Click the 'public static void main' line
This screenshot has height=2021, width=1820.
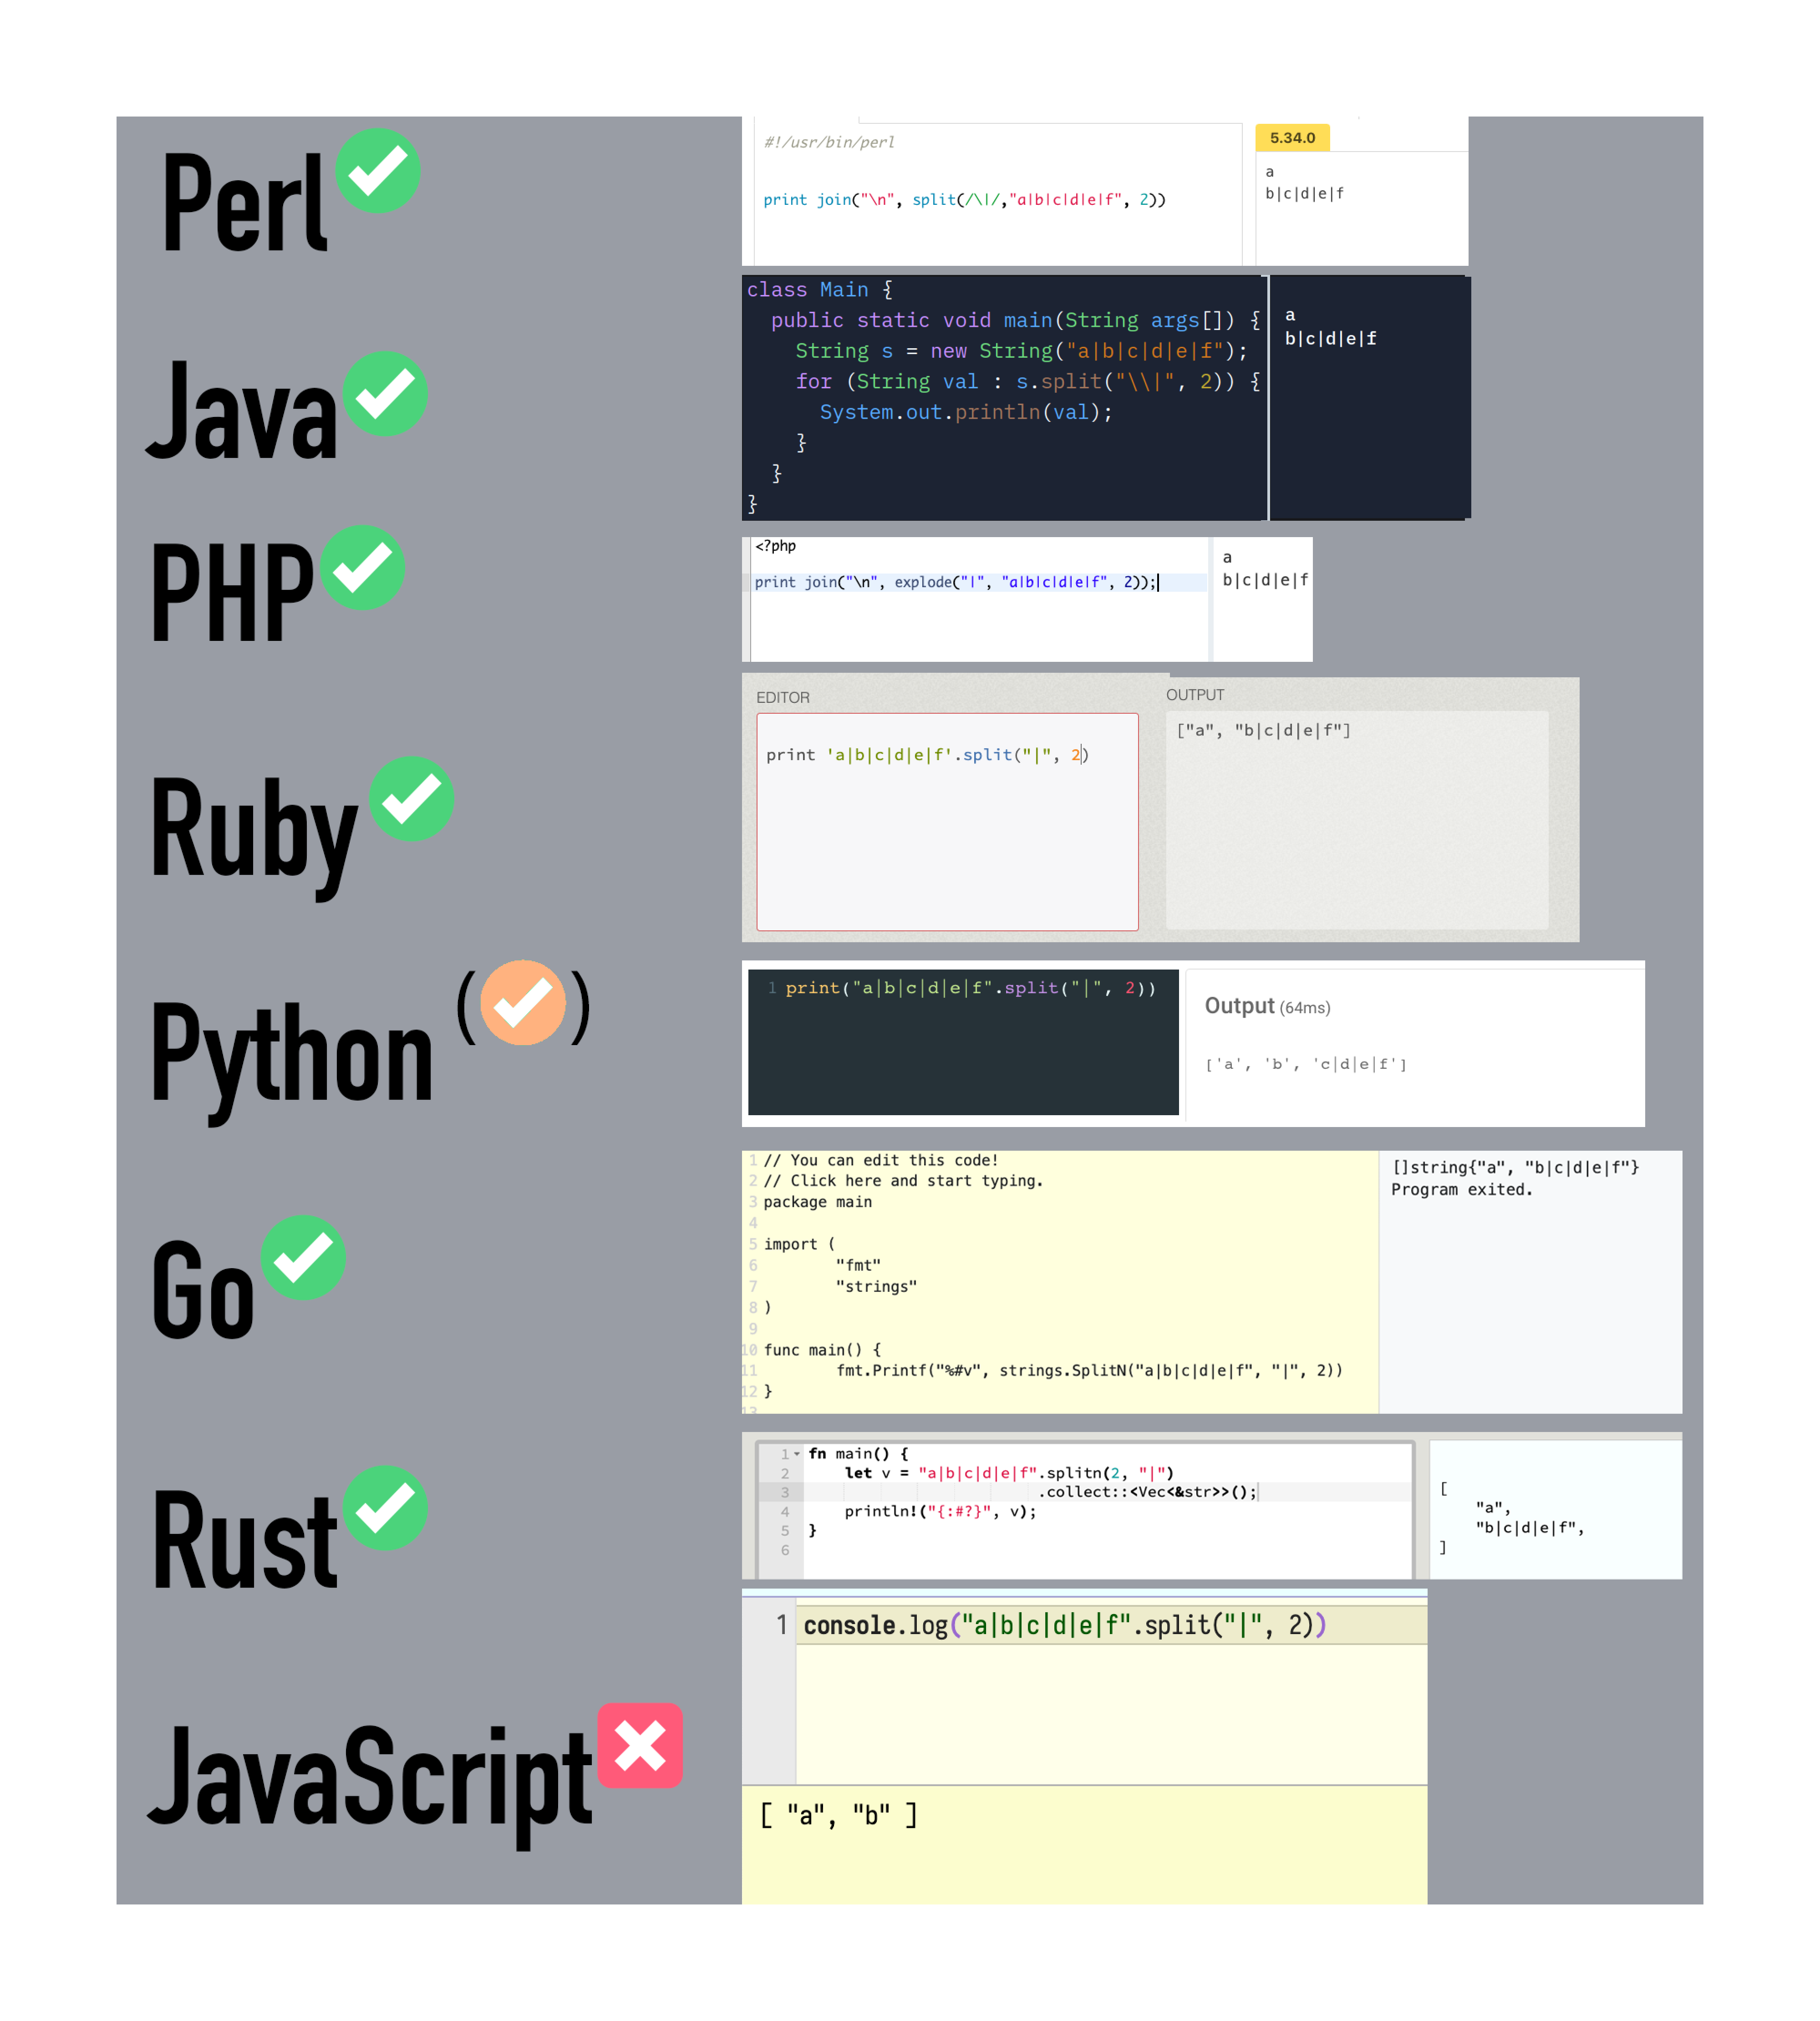click(x=1015, y=320)
